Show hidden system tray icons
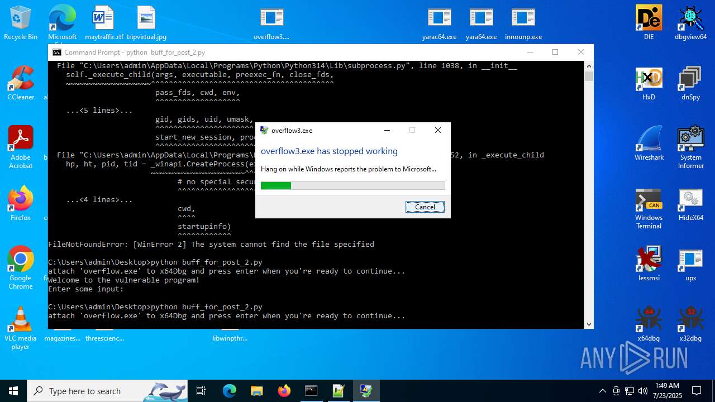The image size is (715, 402). pyautogui.click(x=602, y=391)
